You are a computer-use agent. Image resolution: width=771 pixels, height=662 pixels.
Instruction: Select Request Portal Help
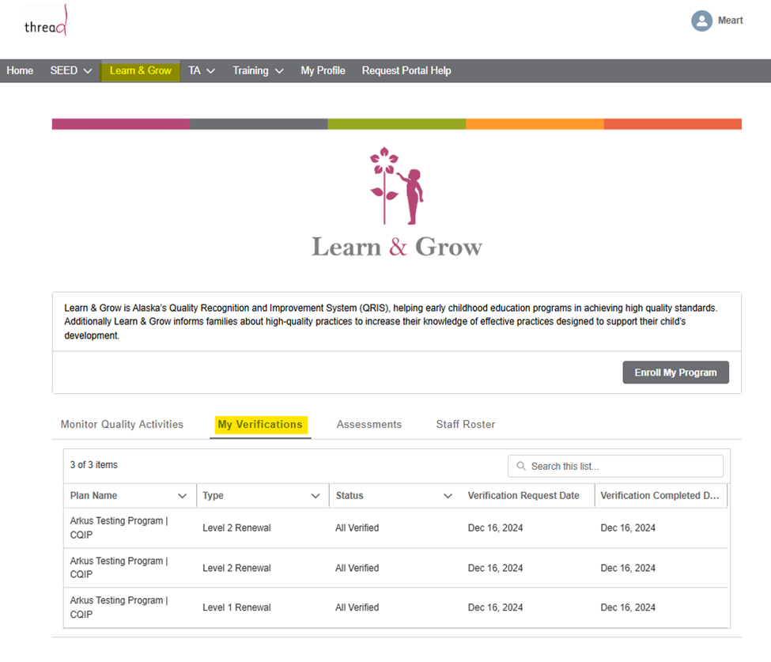point(406,71)
